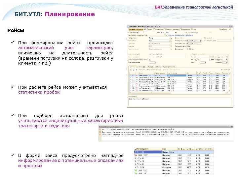Click the highlighted blue time cell in the selected row
The image size is (238, 178).
[x=177, y=75]
